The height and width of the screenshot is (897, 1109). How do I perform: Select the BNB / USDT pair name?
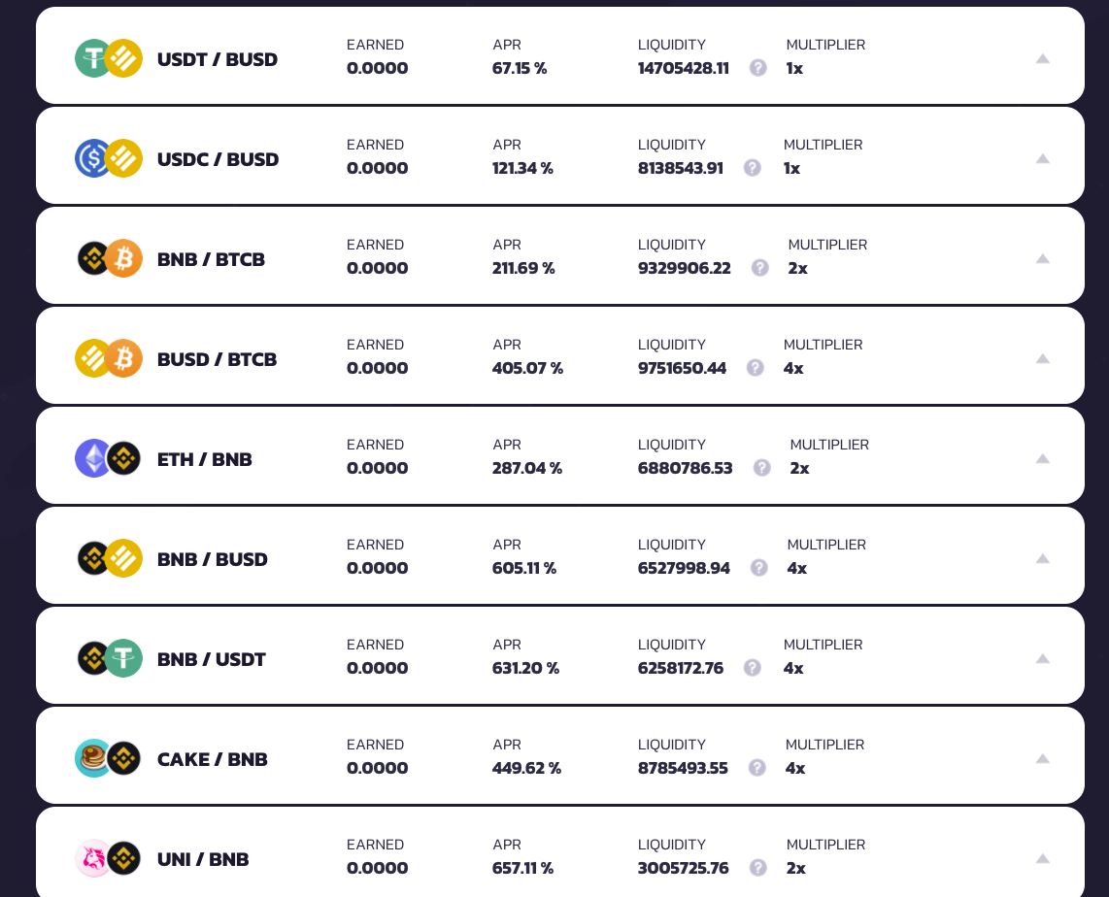212,659
